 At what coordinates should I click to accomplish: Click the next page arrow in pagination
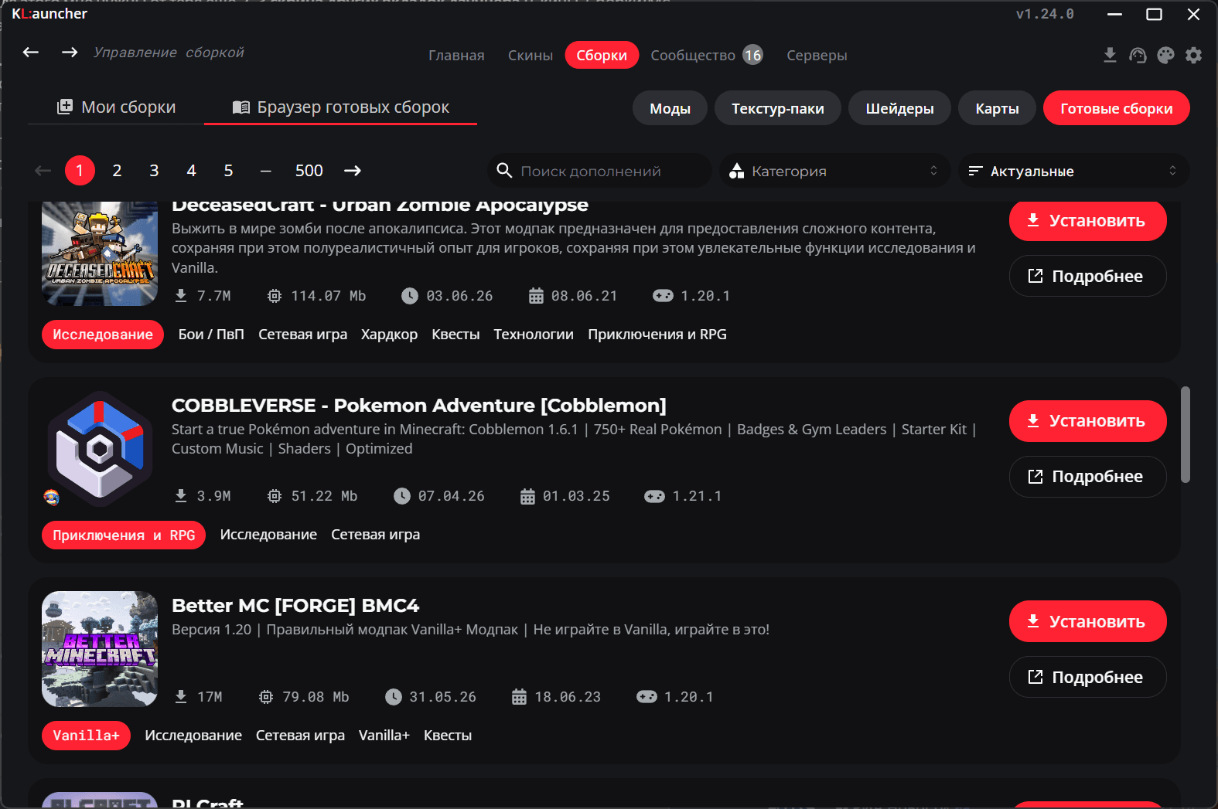353,171
